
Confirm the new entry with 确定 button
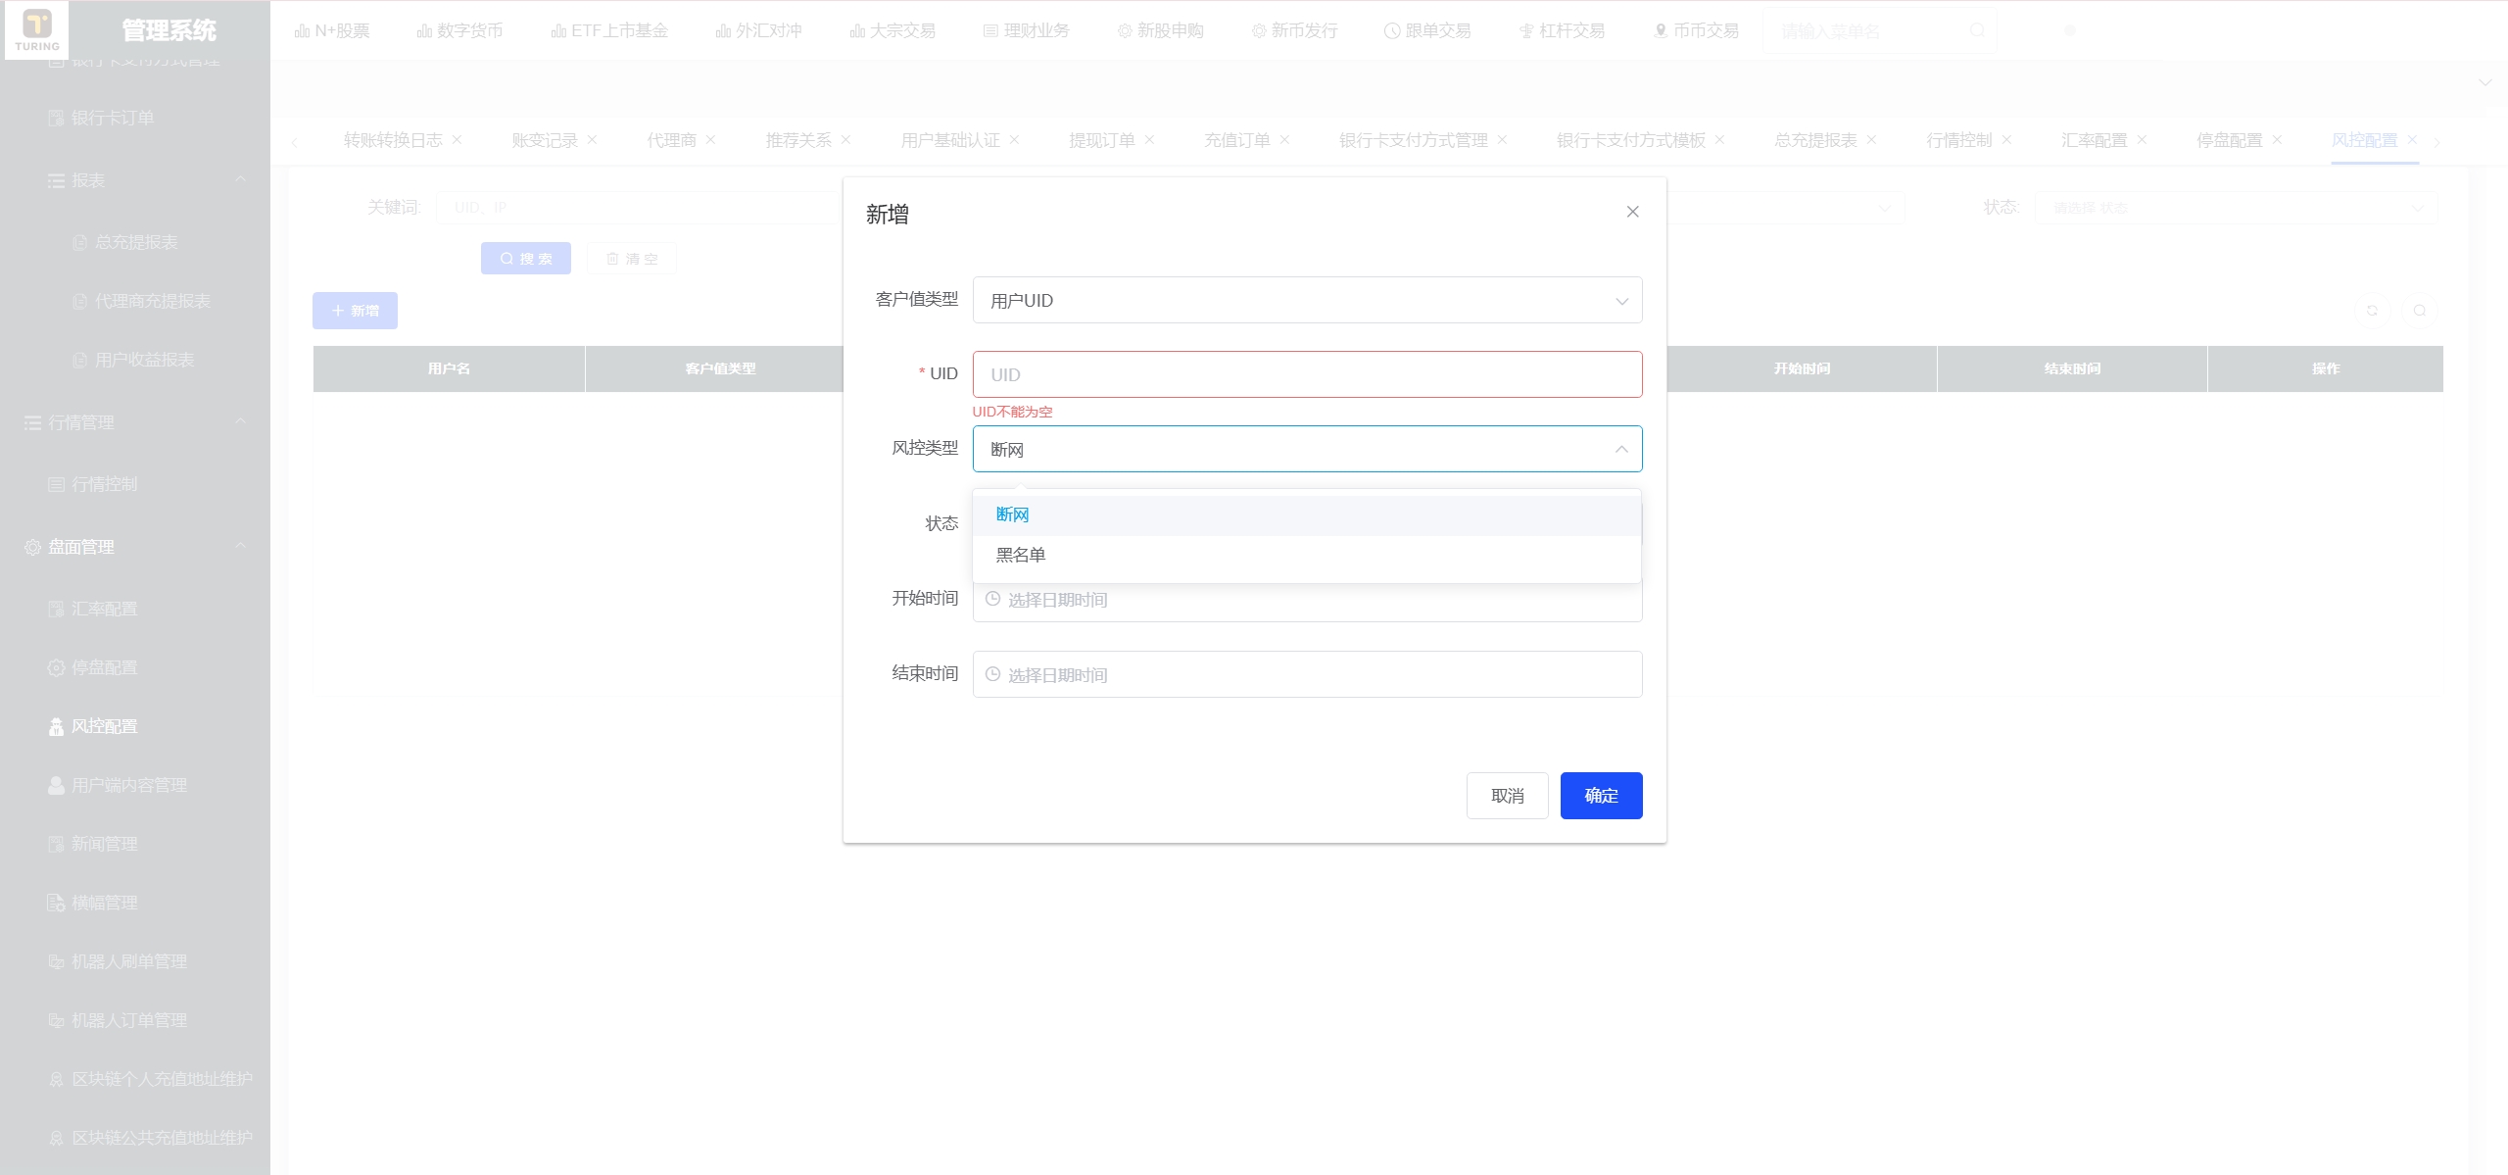pos(1601,796)
